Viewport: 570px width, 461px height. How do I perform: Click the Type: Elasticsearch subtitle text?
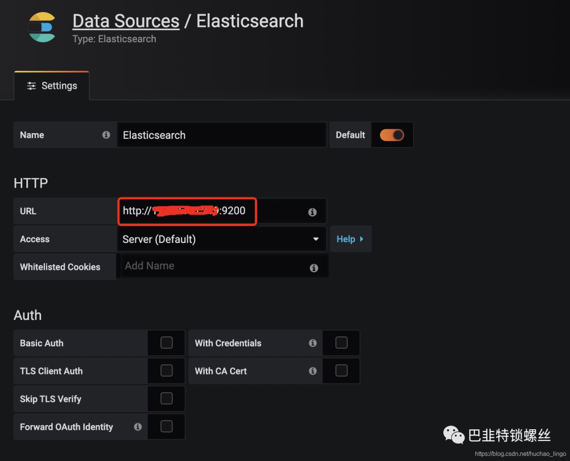(x=114, y=39)
